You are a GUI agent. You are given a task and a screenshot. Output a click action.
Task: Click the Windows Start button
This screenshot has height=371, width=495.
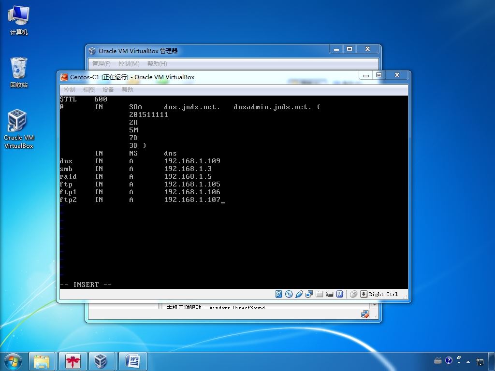pos(13,361)
